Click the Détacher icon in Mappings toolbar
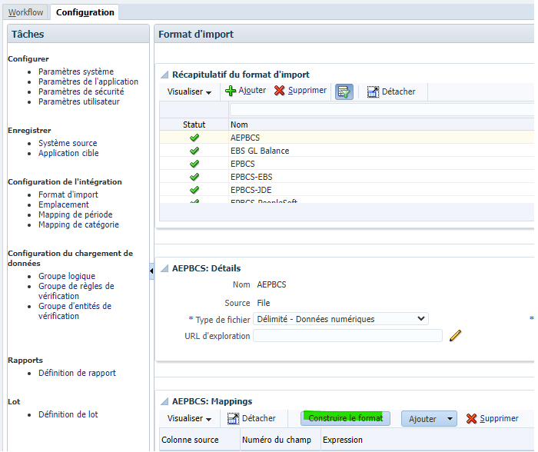The height and width of the screenshot is (452, 538). click(233, 418)
